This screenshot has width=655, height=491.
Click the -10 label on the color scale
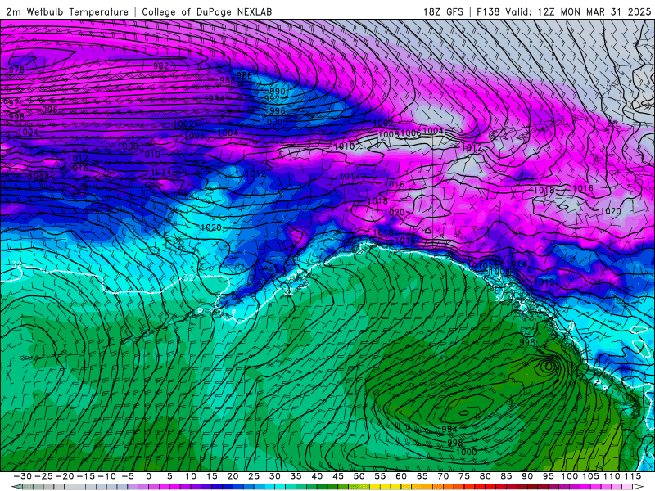point(106,476)
